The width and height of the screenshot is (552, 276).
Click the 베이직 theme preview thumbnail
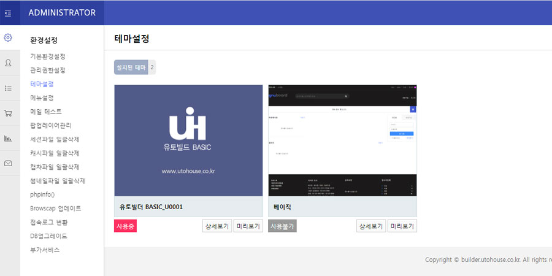342,140
